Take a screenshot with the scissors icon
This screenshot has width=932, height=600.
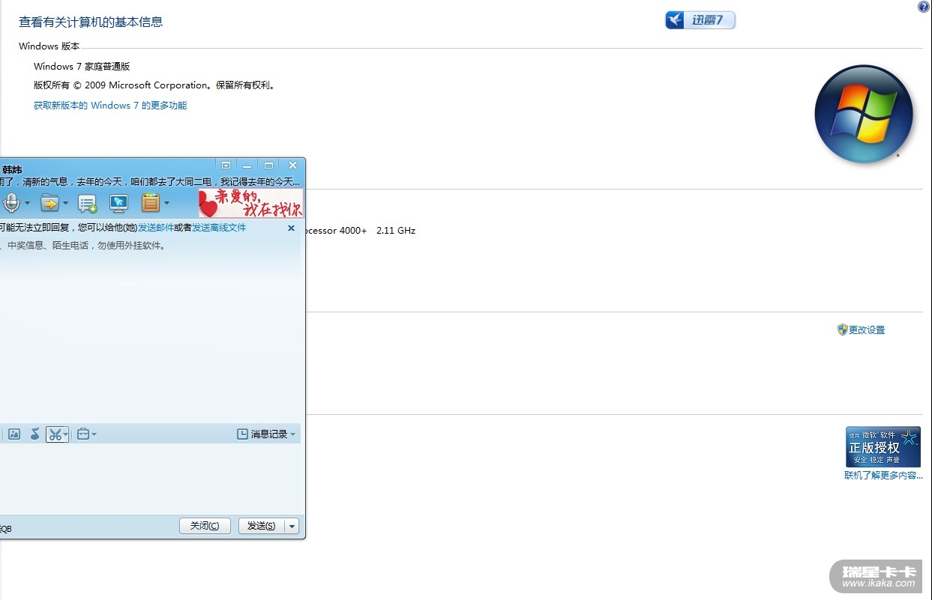(54, 434)
